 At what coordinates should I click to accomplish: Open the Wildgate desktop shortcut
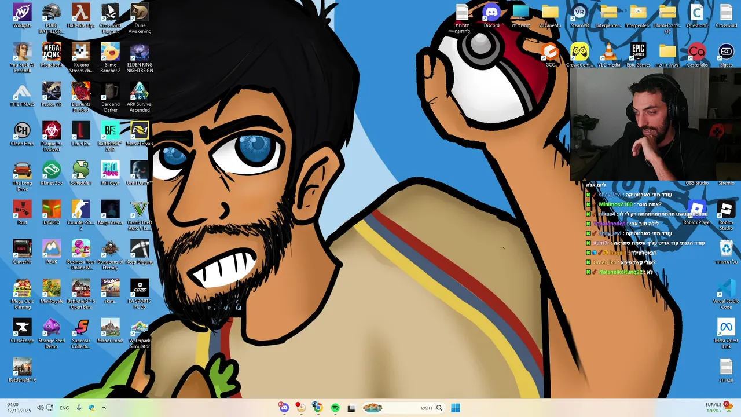pyautogui.click(x=22, y=16)
